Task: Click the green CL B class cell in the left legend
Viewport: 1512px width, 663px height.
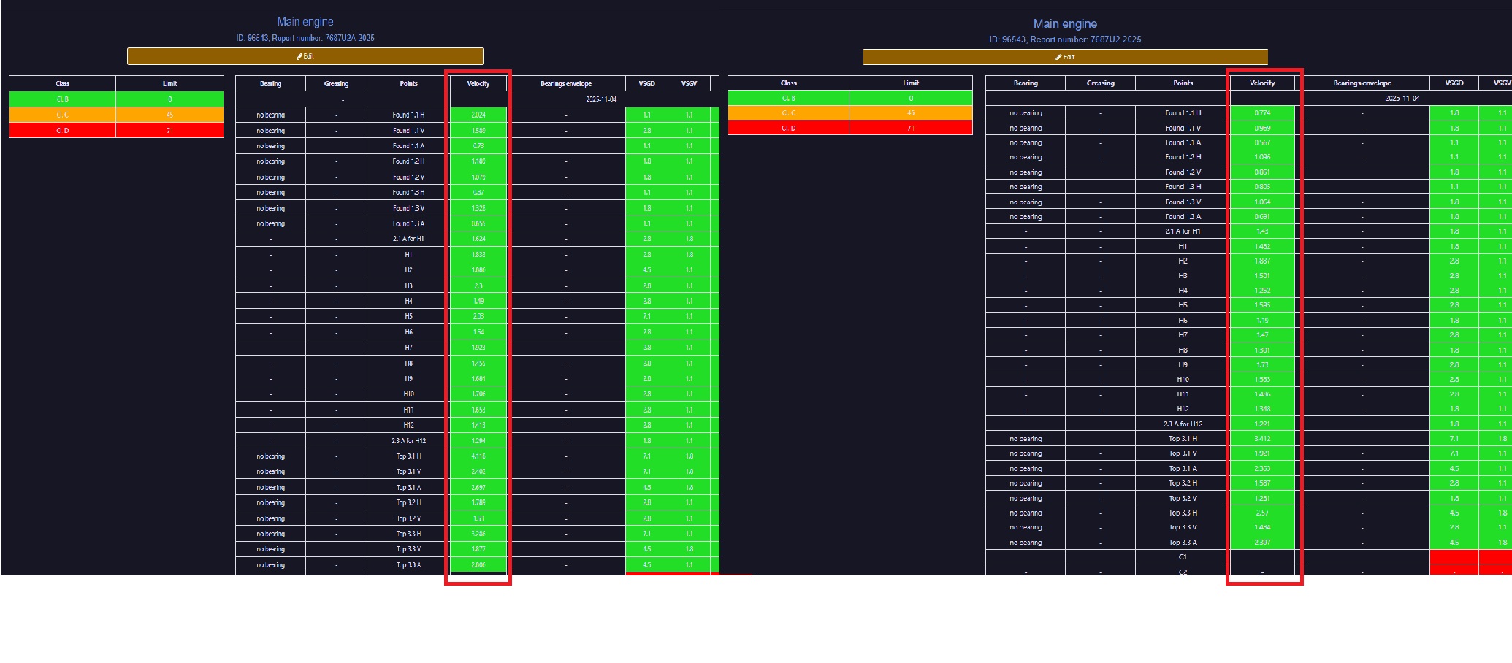Action: point(63,99)
